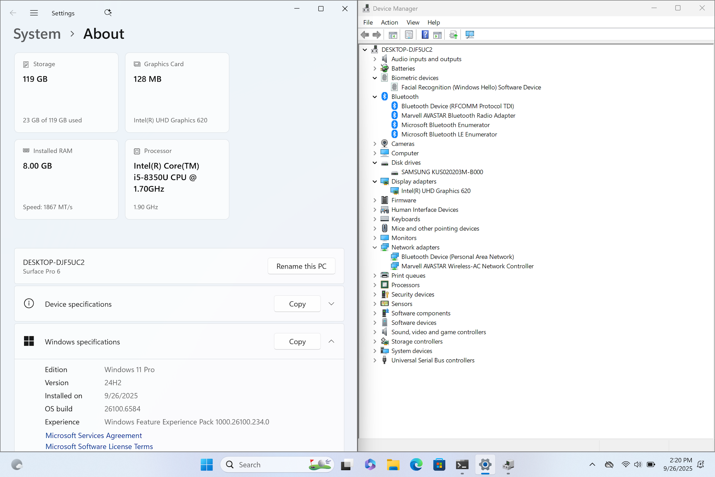Click the Show/Hide Action Pane toolbar icon
Viewport: 715px width, 477px height.
[x=437, y=35]
